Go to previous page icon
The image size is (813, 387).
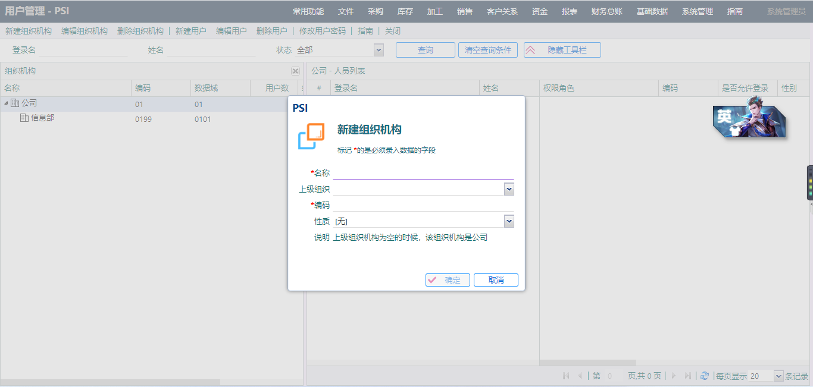(x=580, y=376)
